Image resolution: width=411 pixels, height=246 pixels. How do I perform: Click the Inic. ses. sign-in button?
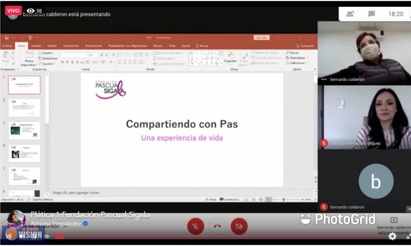261,38
